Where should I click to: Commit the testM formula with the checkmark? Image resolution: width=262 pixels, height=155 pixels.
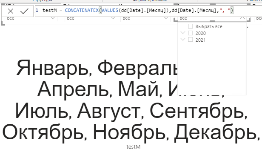[x=24, y=11]
